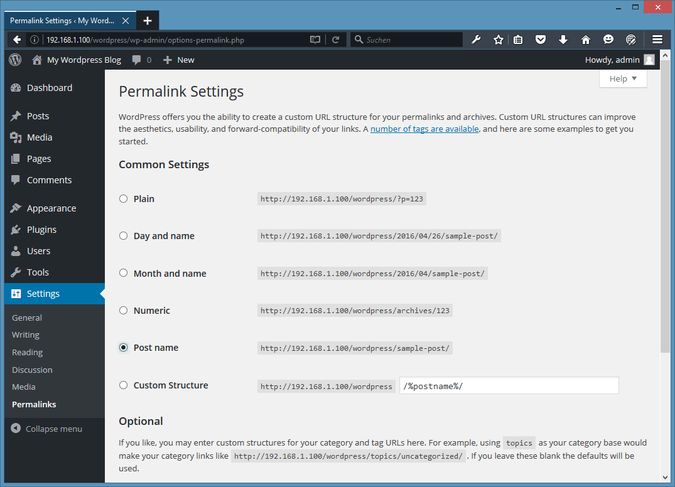Image resolution: width=675 pixels, height=487 pixels.
Task: Open Posts menu in the sidebar
Action: pyautogui.click(x=54, y=116)
